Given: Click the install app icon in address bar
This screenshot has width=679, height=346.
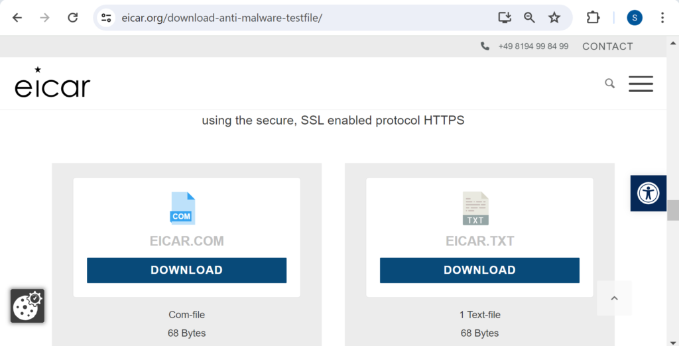Looking at the screenshot, I should coord(505,18).
